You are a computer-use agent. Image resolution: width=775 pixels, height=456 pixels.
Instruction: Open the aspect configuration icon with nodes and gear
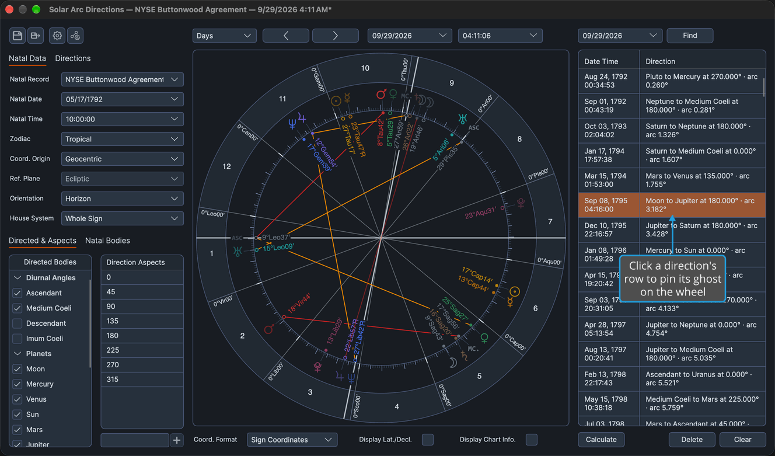[75, 36]
